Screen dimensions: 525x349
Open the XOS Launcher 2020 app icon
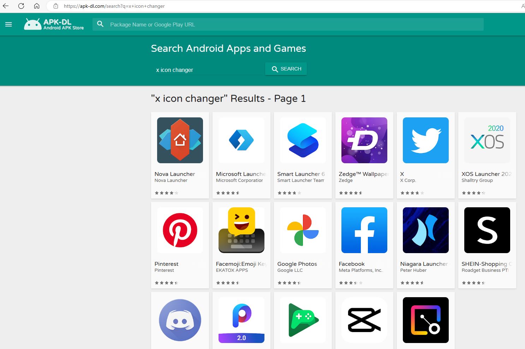point(487,140)
